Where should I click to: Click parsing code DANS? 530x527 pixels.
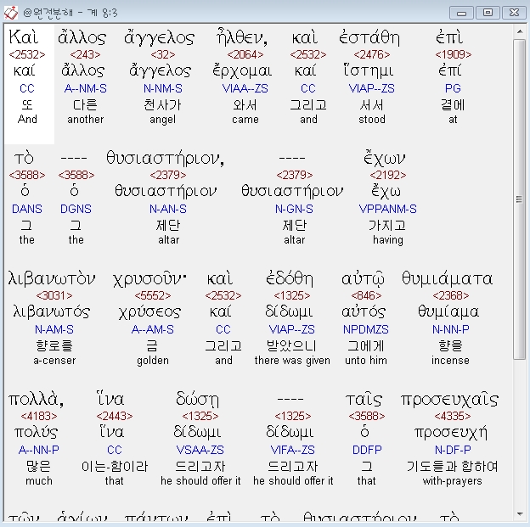click(27, 209)
